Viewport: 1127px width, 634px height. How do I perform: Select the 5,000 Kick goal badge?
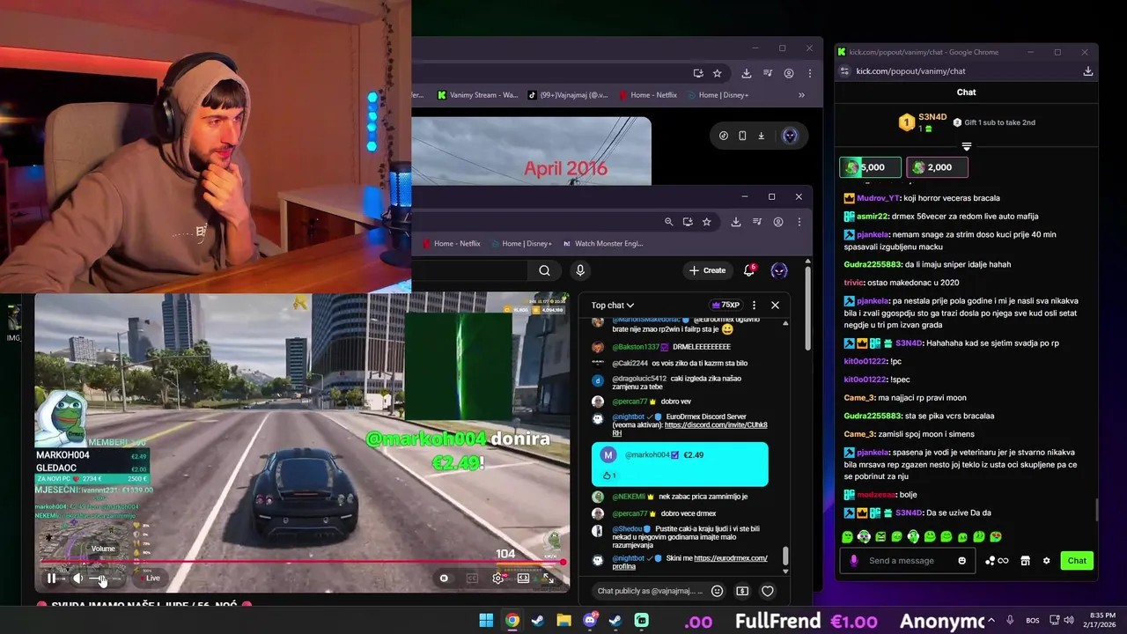(x=871, y=167)
